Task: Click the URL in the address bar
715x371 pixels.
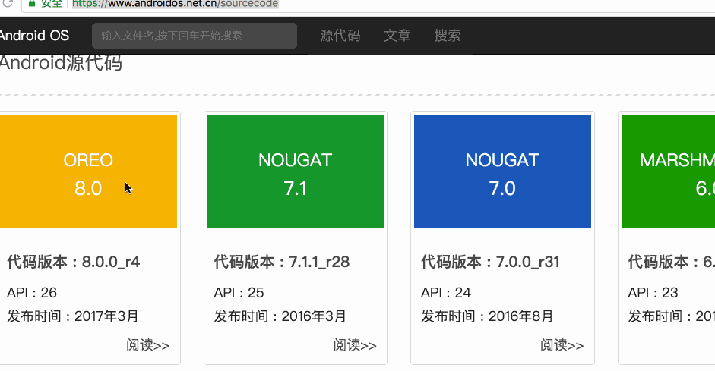Action: click(x=175, y=4)
